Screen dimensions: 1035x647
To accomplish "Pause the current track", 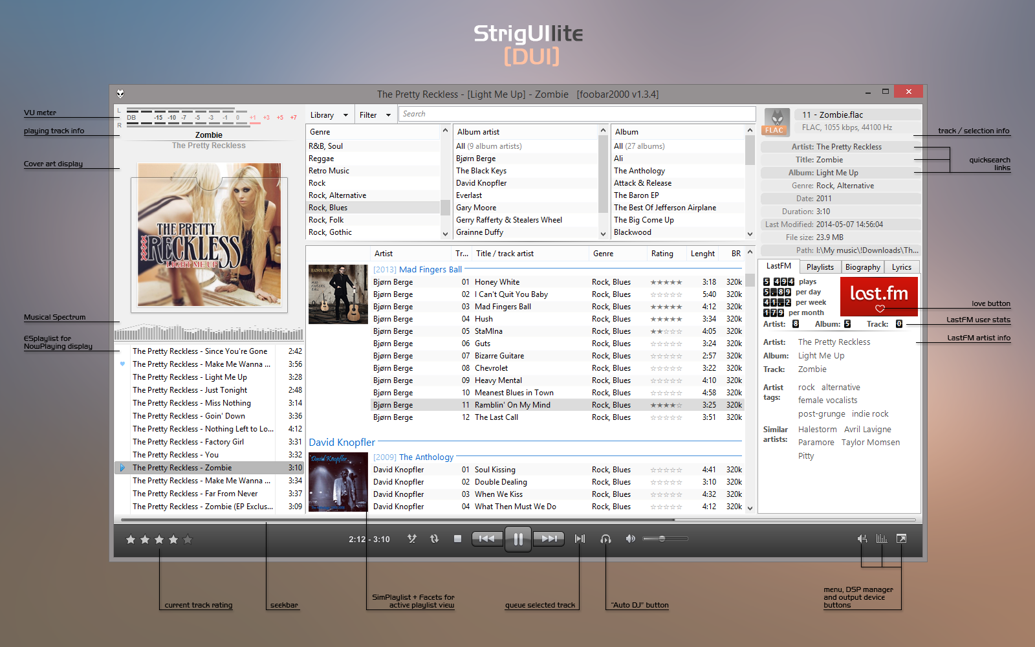I will [518, 539].
